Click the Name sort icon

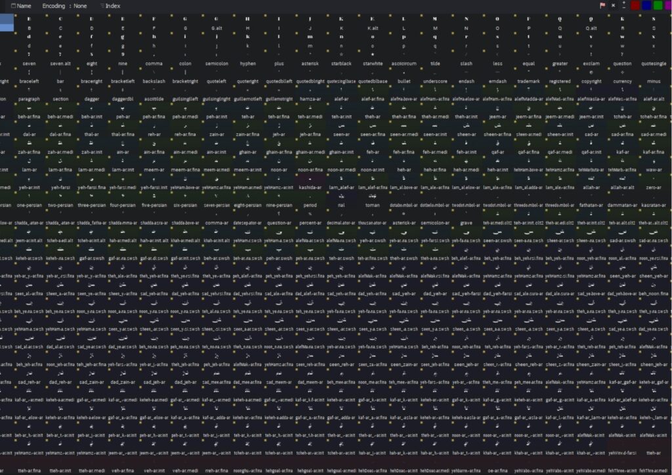pyautogui.click(x=13, y=5)
